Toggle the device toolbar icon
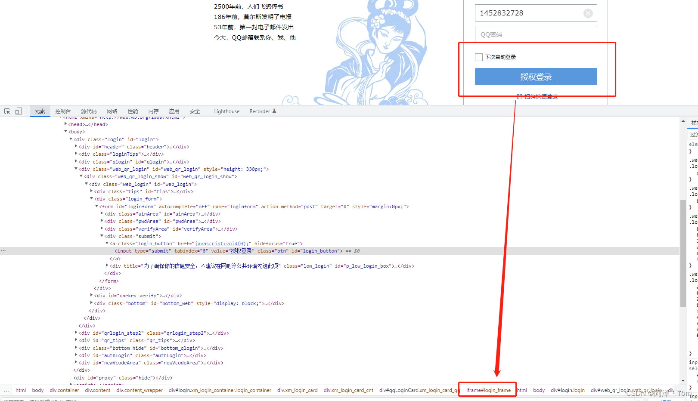Image resolution: width=698 pixels, height=401 pixels. point(19,111)
